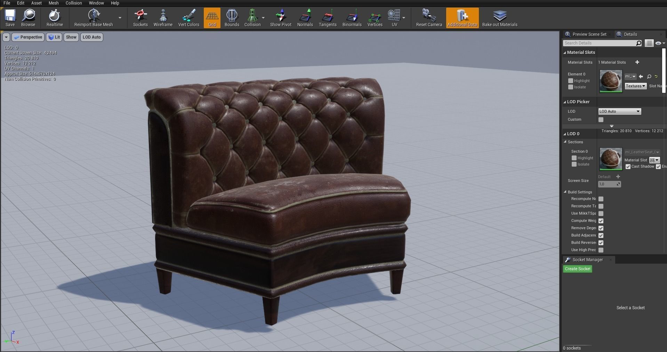
Task: Click the Save toolbar icon
Action: point(10,18)
